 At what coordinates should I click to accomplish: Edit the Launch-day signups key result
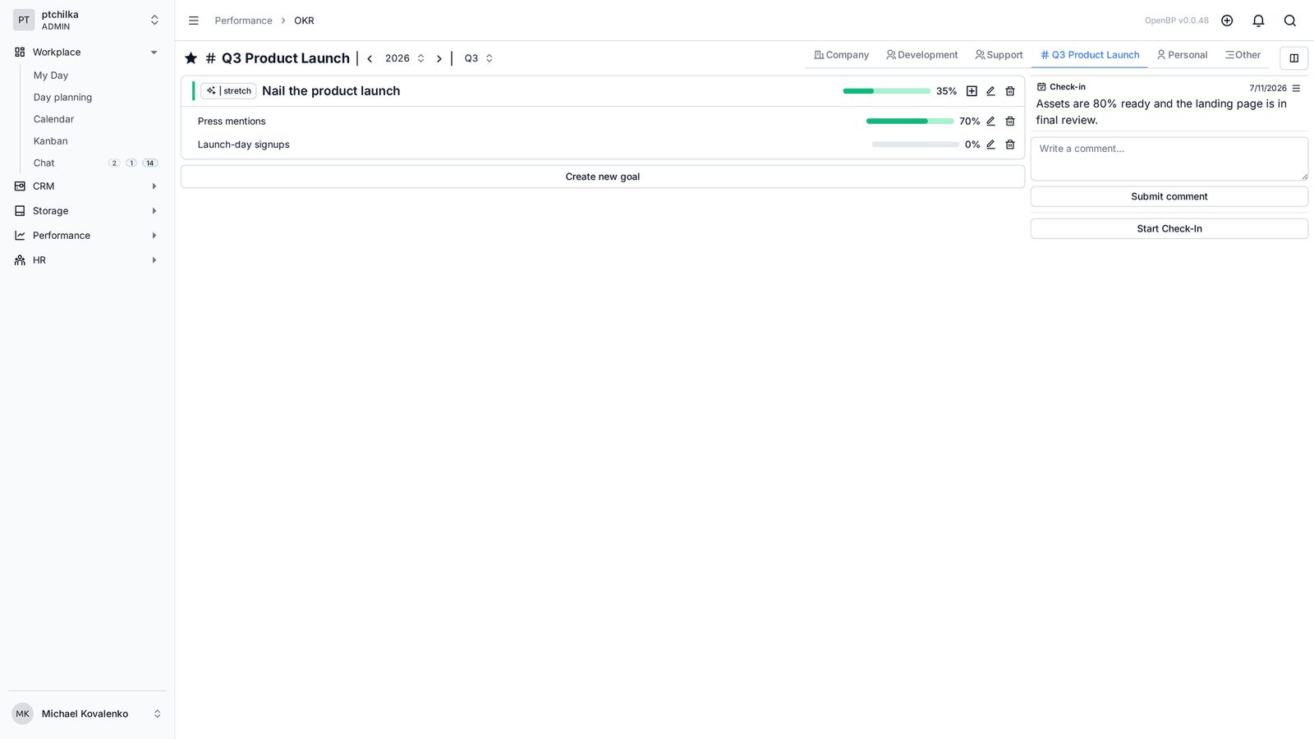click(x=990, y=145)
